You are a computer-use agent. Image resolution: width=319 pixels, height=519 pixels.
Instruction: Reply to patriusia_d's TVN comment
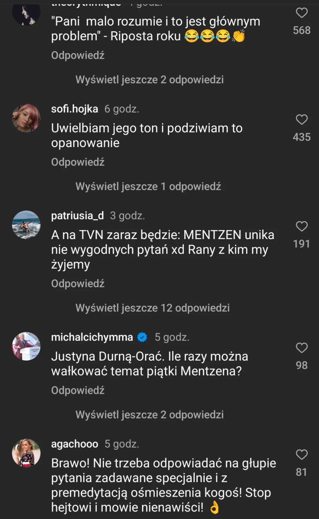click(x=78, y=284)
